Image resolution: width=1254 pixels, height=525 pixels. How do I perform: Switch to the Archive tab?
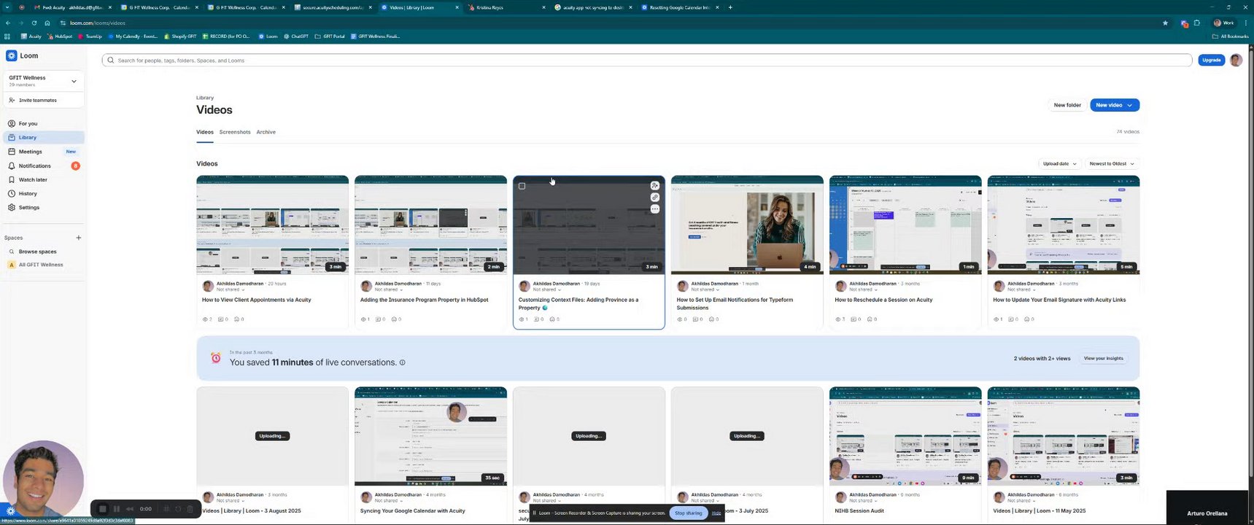[266, 132]
